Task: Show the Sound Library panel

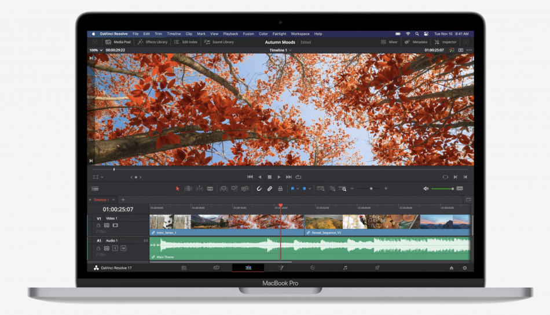Action: click(x=219, y=42)
